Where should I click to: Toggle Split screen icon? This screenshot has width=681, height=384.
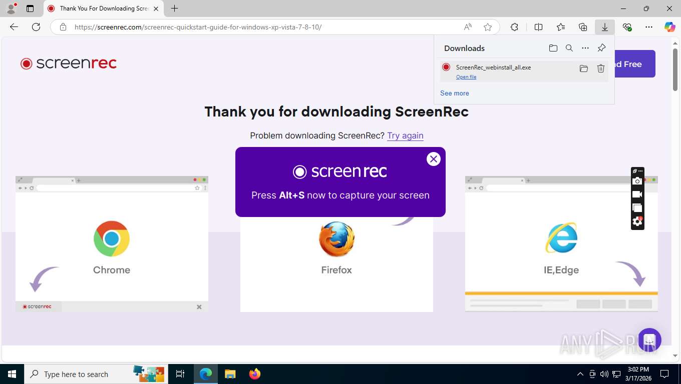[x=538, y=27]
